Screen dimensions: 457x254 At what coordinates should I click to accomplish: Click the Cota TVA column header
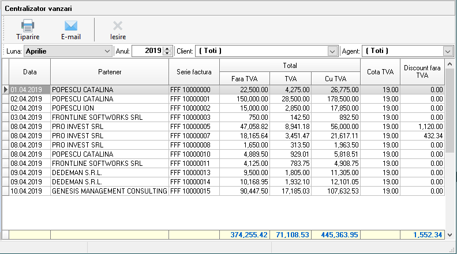380,72
